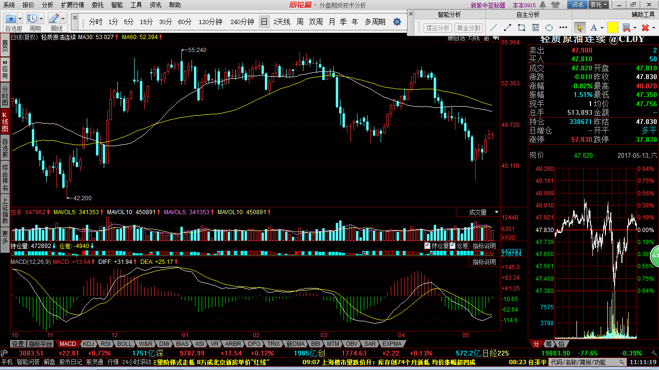The width and height of the screenshot is (659, 370).
Task: Select the rectangle drawing tool
Action: pyautogui.click(x=522, y=27)
